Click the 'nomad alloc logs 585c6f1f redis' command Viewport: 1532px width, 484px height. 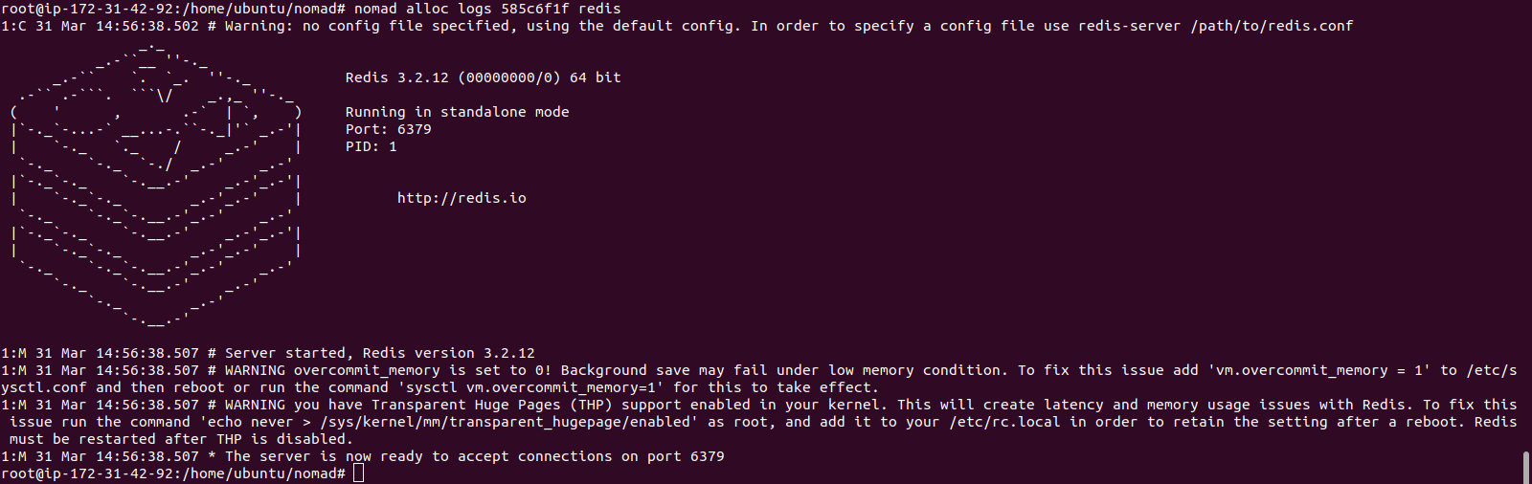coord(487,9)
